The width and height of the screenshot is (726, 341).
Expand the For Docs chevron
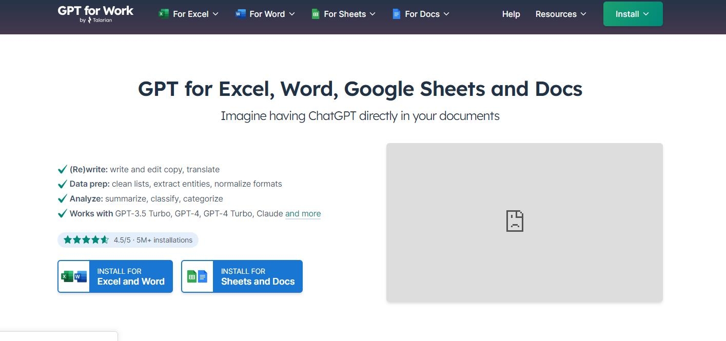446,14
